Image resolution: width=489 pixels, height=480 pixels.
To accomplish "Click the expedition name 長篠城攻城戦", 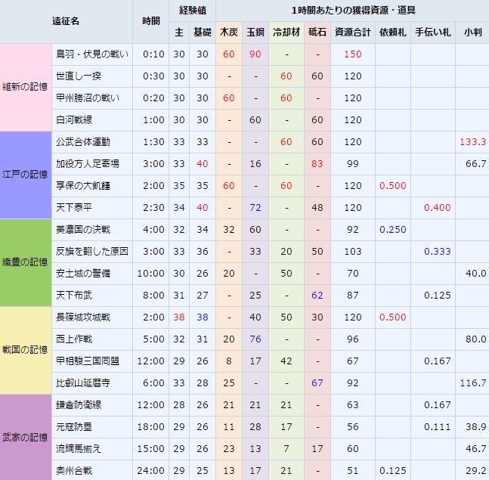I will (x=83, y=317).
